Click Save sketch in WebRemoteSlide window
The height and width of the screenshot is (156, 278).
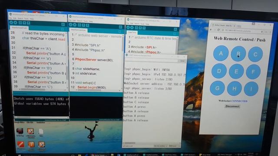[87, 25]
